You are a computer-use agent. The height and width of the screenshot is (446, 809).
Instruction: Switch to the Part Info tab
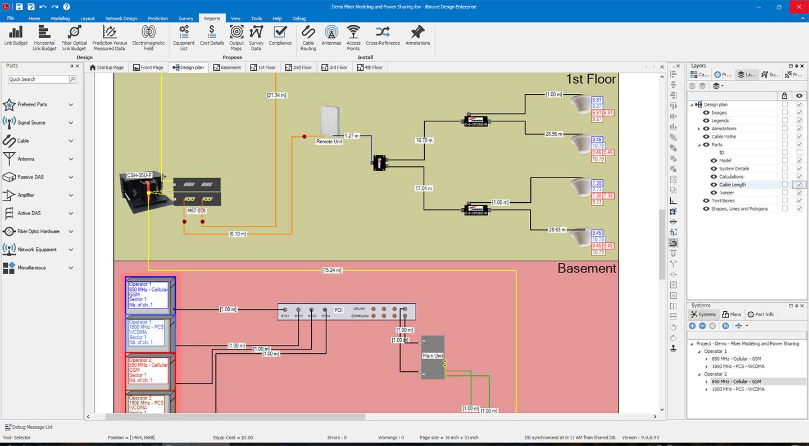[x=760, y=315]
